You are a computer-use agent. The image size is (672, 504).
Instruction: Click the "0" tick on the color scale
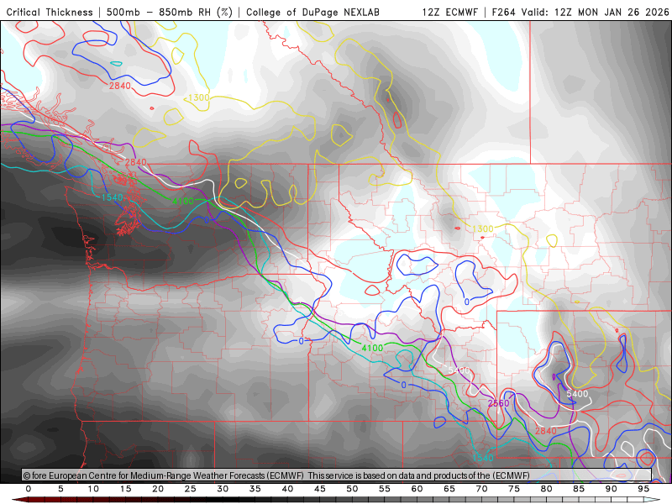[29, 489]
